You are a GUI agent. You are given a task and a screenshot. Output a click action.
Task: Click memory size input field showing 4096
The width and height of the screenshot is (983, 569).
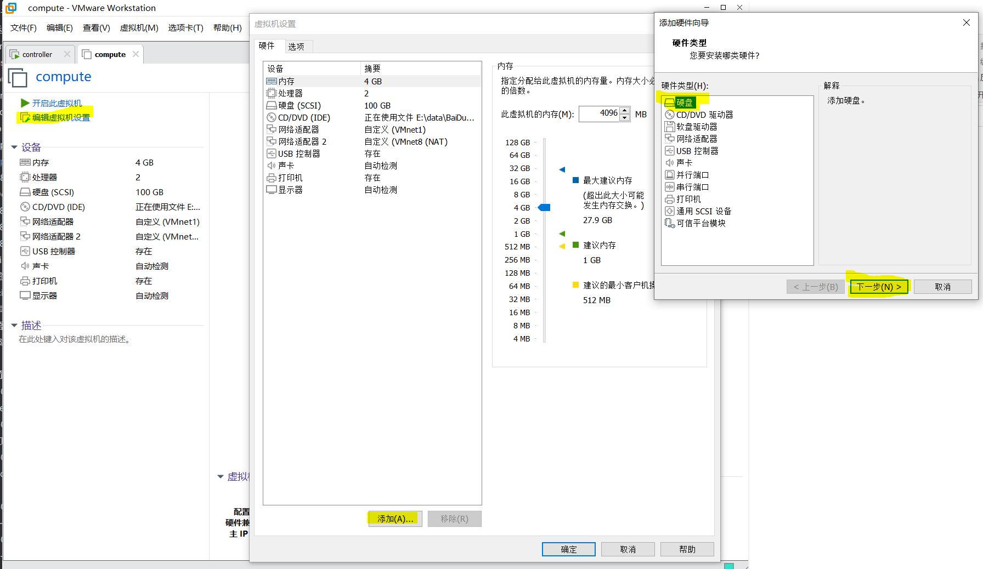[x=599, y=113]
